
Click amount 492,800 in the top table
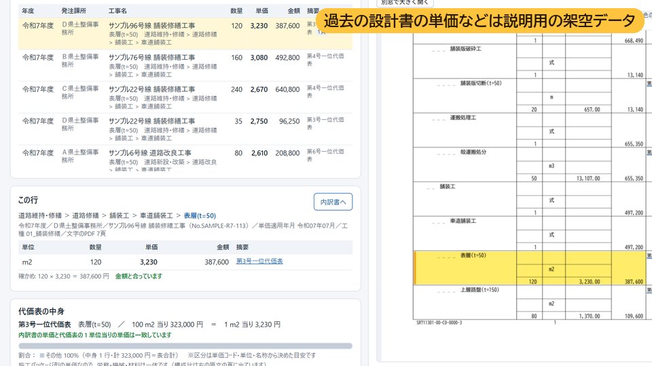[287, 58]
